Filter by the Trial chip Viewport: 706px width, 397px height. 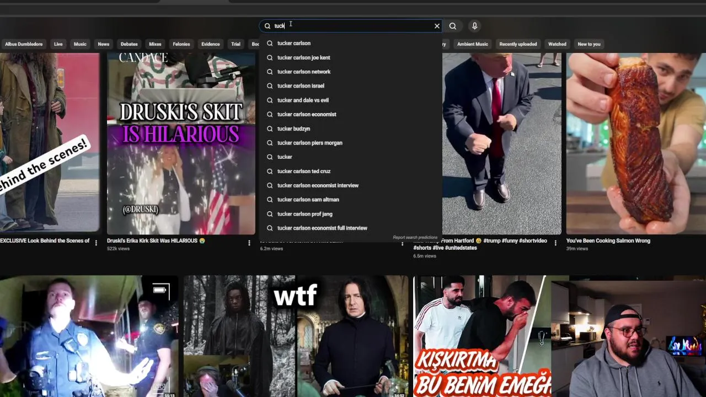point(236,44)
